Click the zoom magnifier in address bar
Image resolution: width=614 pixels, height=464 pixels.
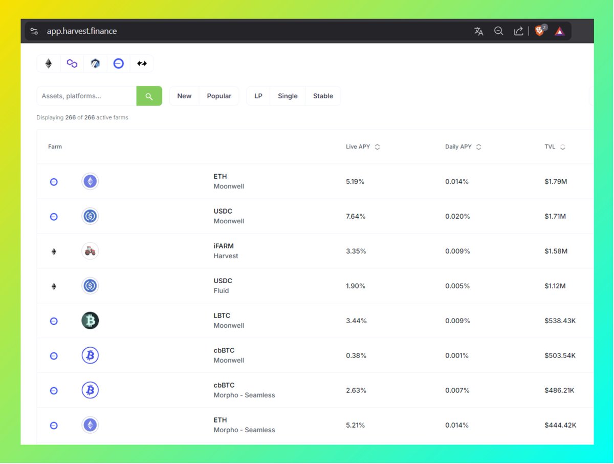[499, 31]
